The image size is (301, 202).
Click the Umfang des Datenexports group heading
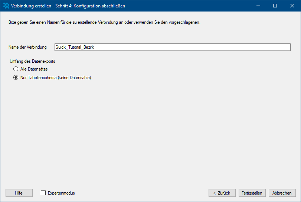[x=32, y=61]
